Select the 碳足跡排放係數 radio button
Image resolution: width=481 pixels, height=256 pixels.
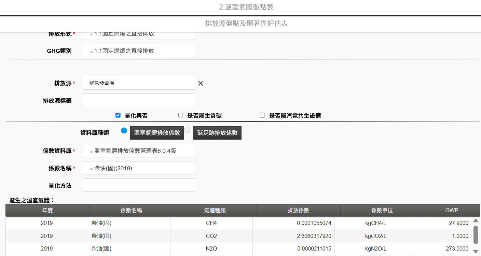[x=187, y=130]
